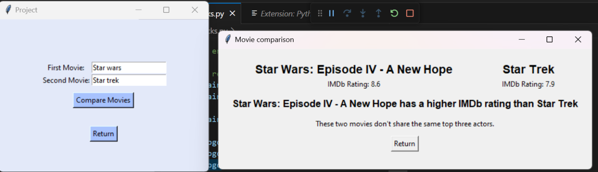Screen dimensions: 598x172
Task: Click the Project title bar text
Action: [x=26, y=10]
